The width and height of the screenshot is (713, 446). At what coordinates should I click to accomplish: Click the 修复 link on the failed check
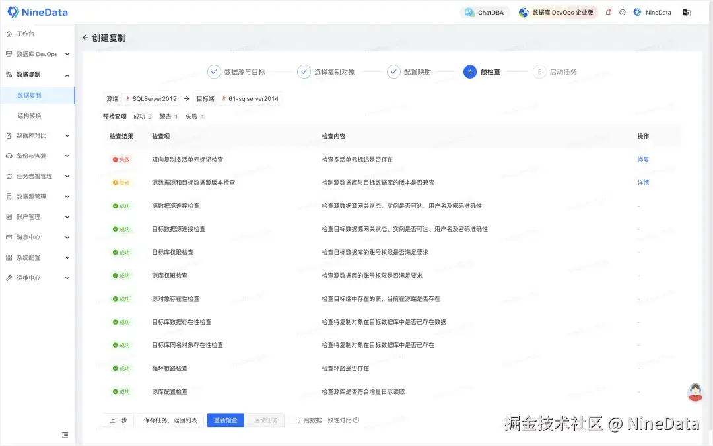(x=642, y=159)
